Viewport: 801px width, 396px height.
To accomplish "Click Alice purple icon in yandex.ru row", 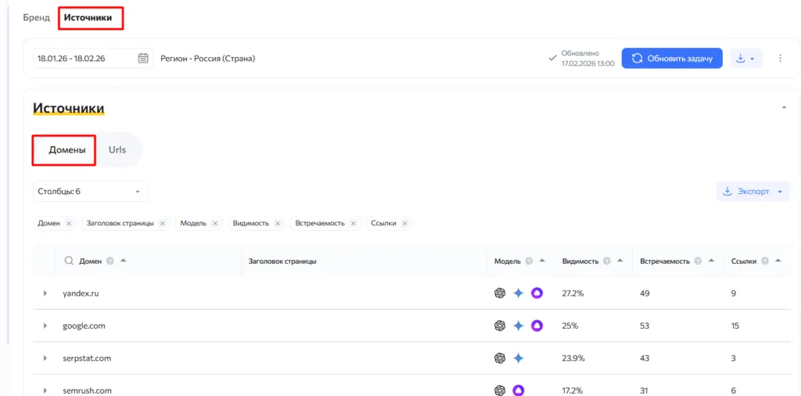I will (x=537, y=293).
